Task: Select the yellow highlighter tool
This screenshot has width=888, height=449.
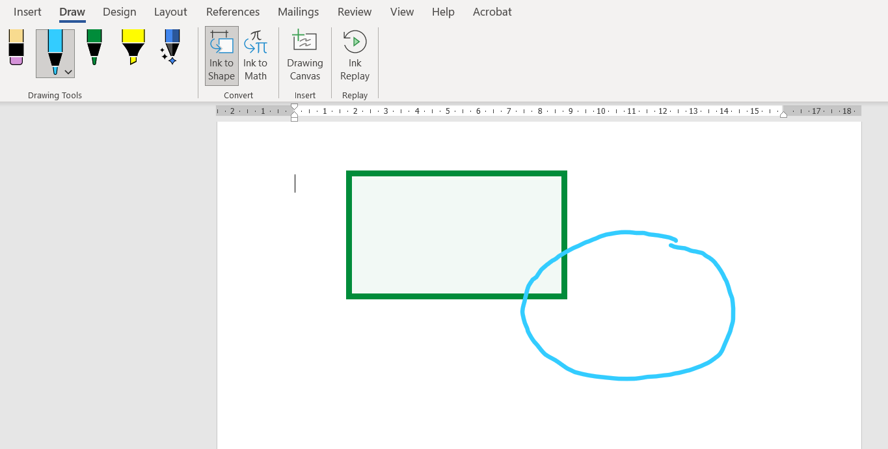Action: [x=133, y=47]
